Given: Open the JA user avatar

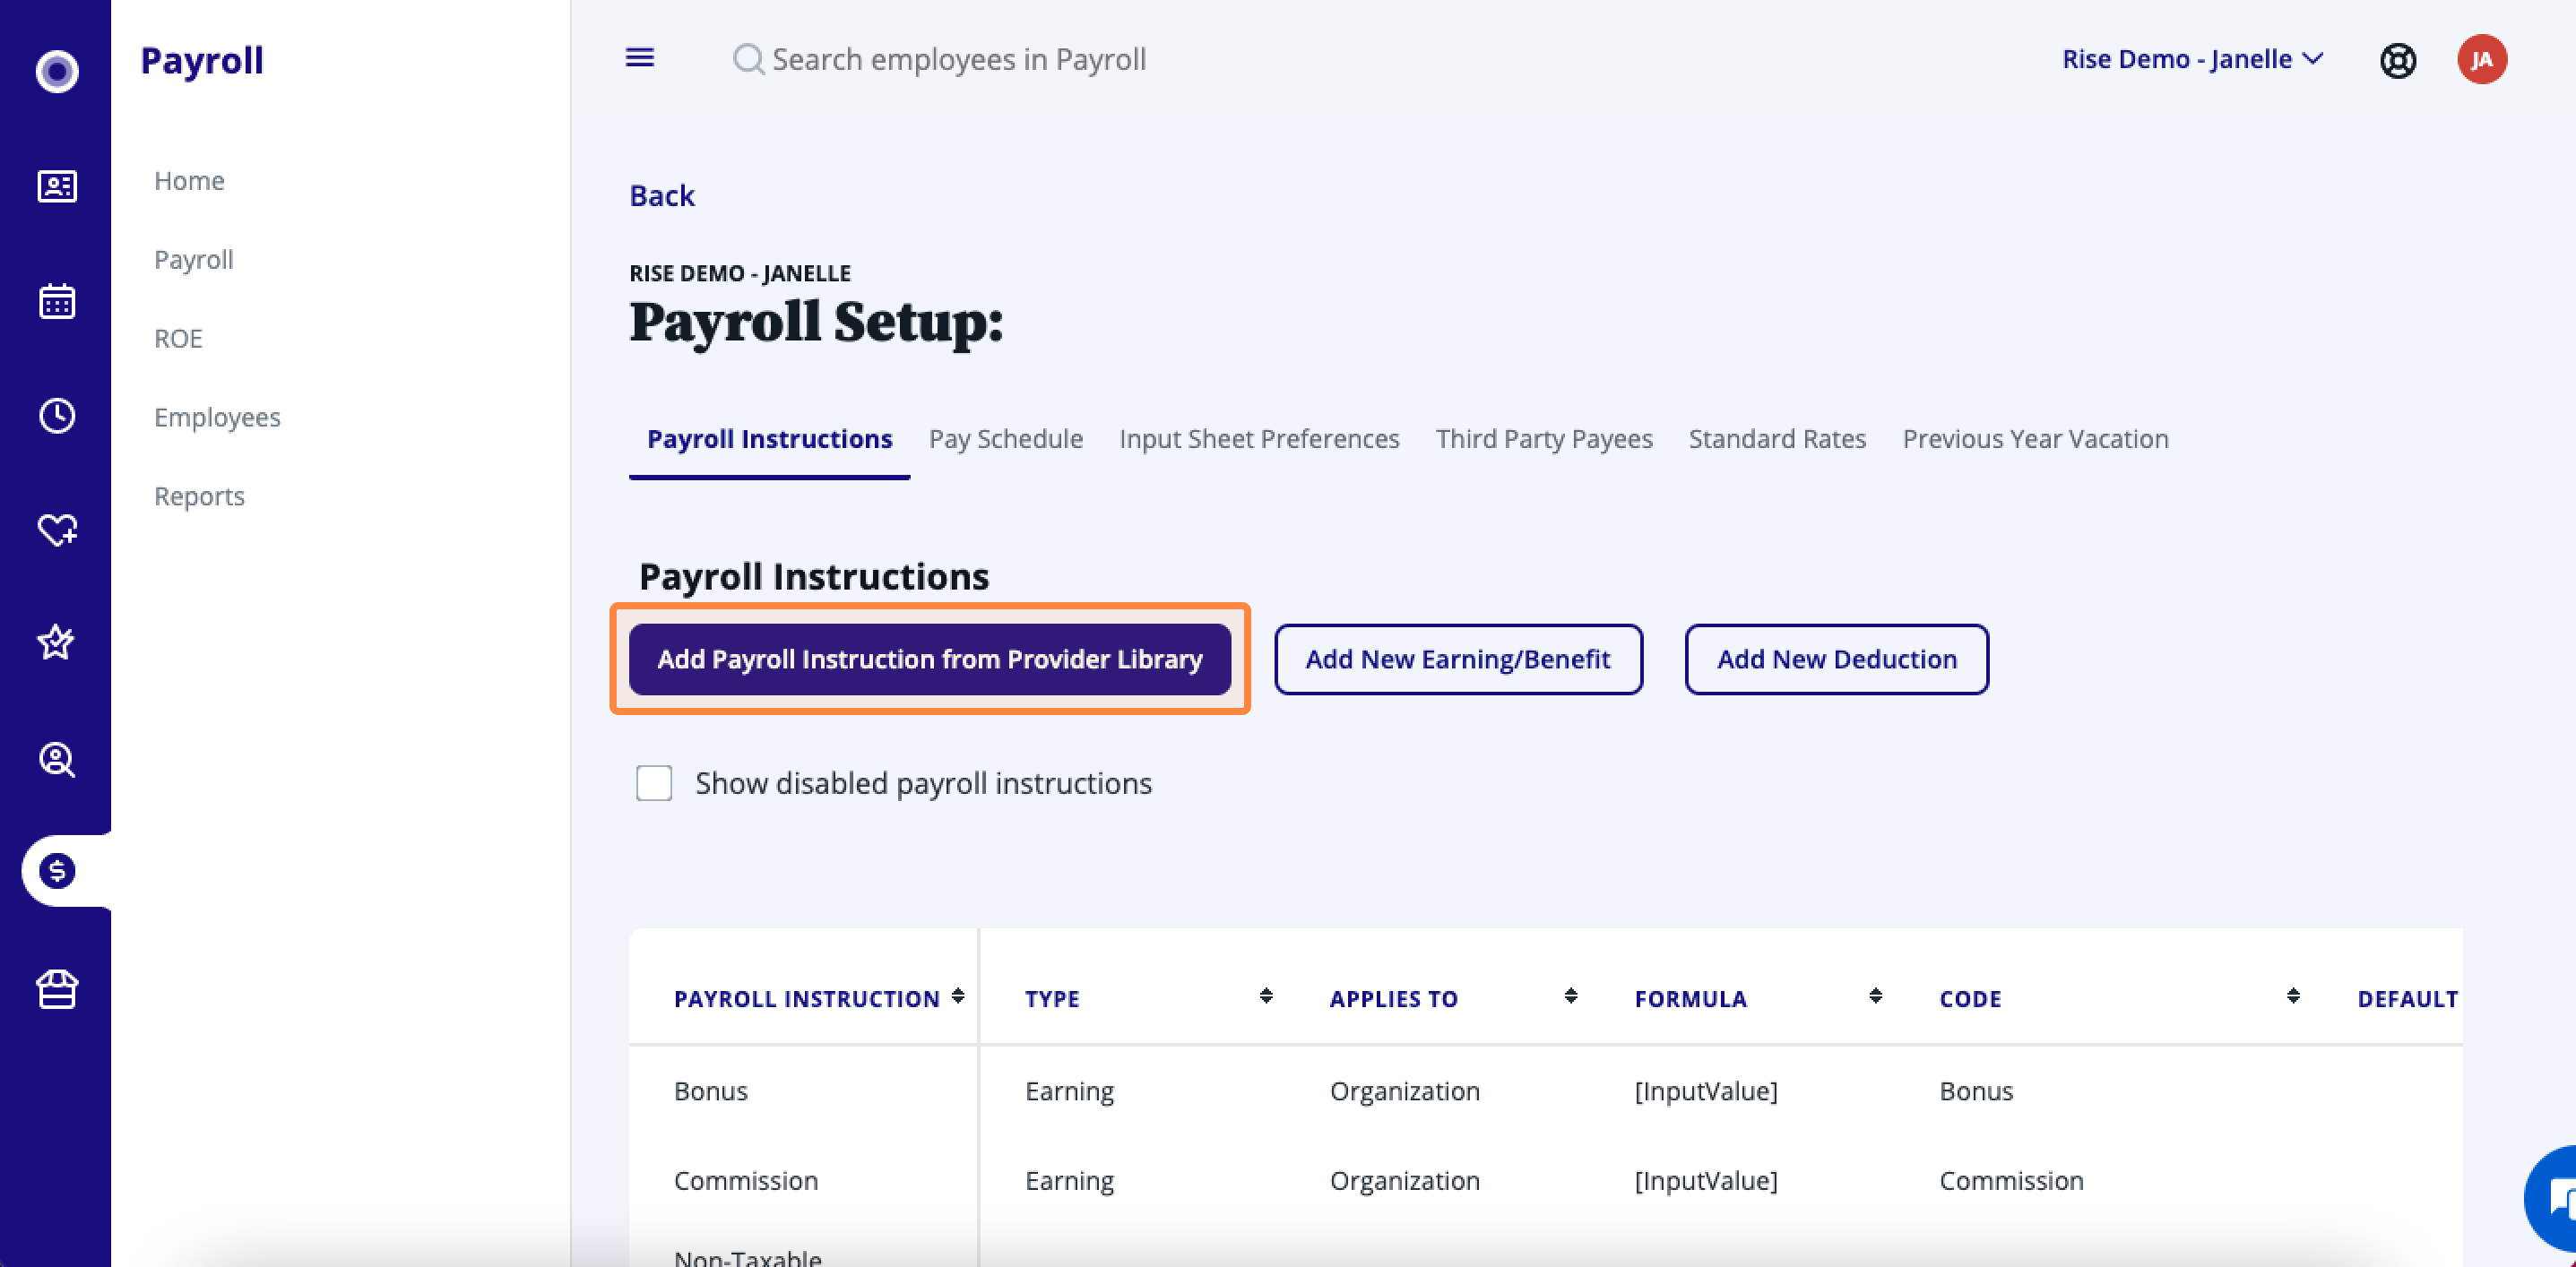Looking at the screenshot, I should (x=2482, y=60).
